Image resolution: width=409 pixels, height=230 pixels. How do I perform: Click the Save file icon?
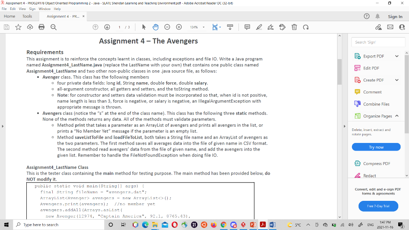coord(6,27)
